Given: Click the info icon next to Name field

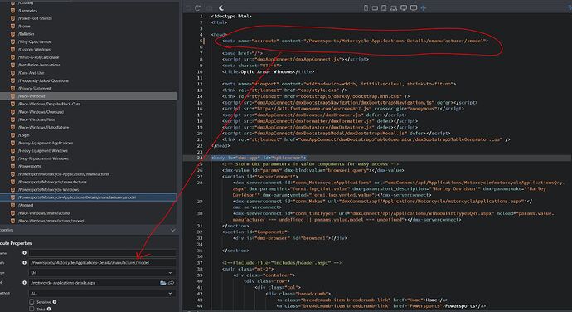Looking at the screenshot, I should 24,252.
